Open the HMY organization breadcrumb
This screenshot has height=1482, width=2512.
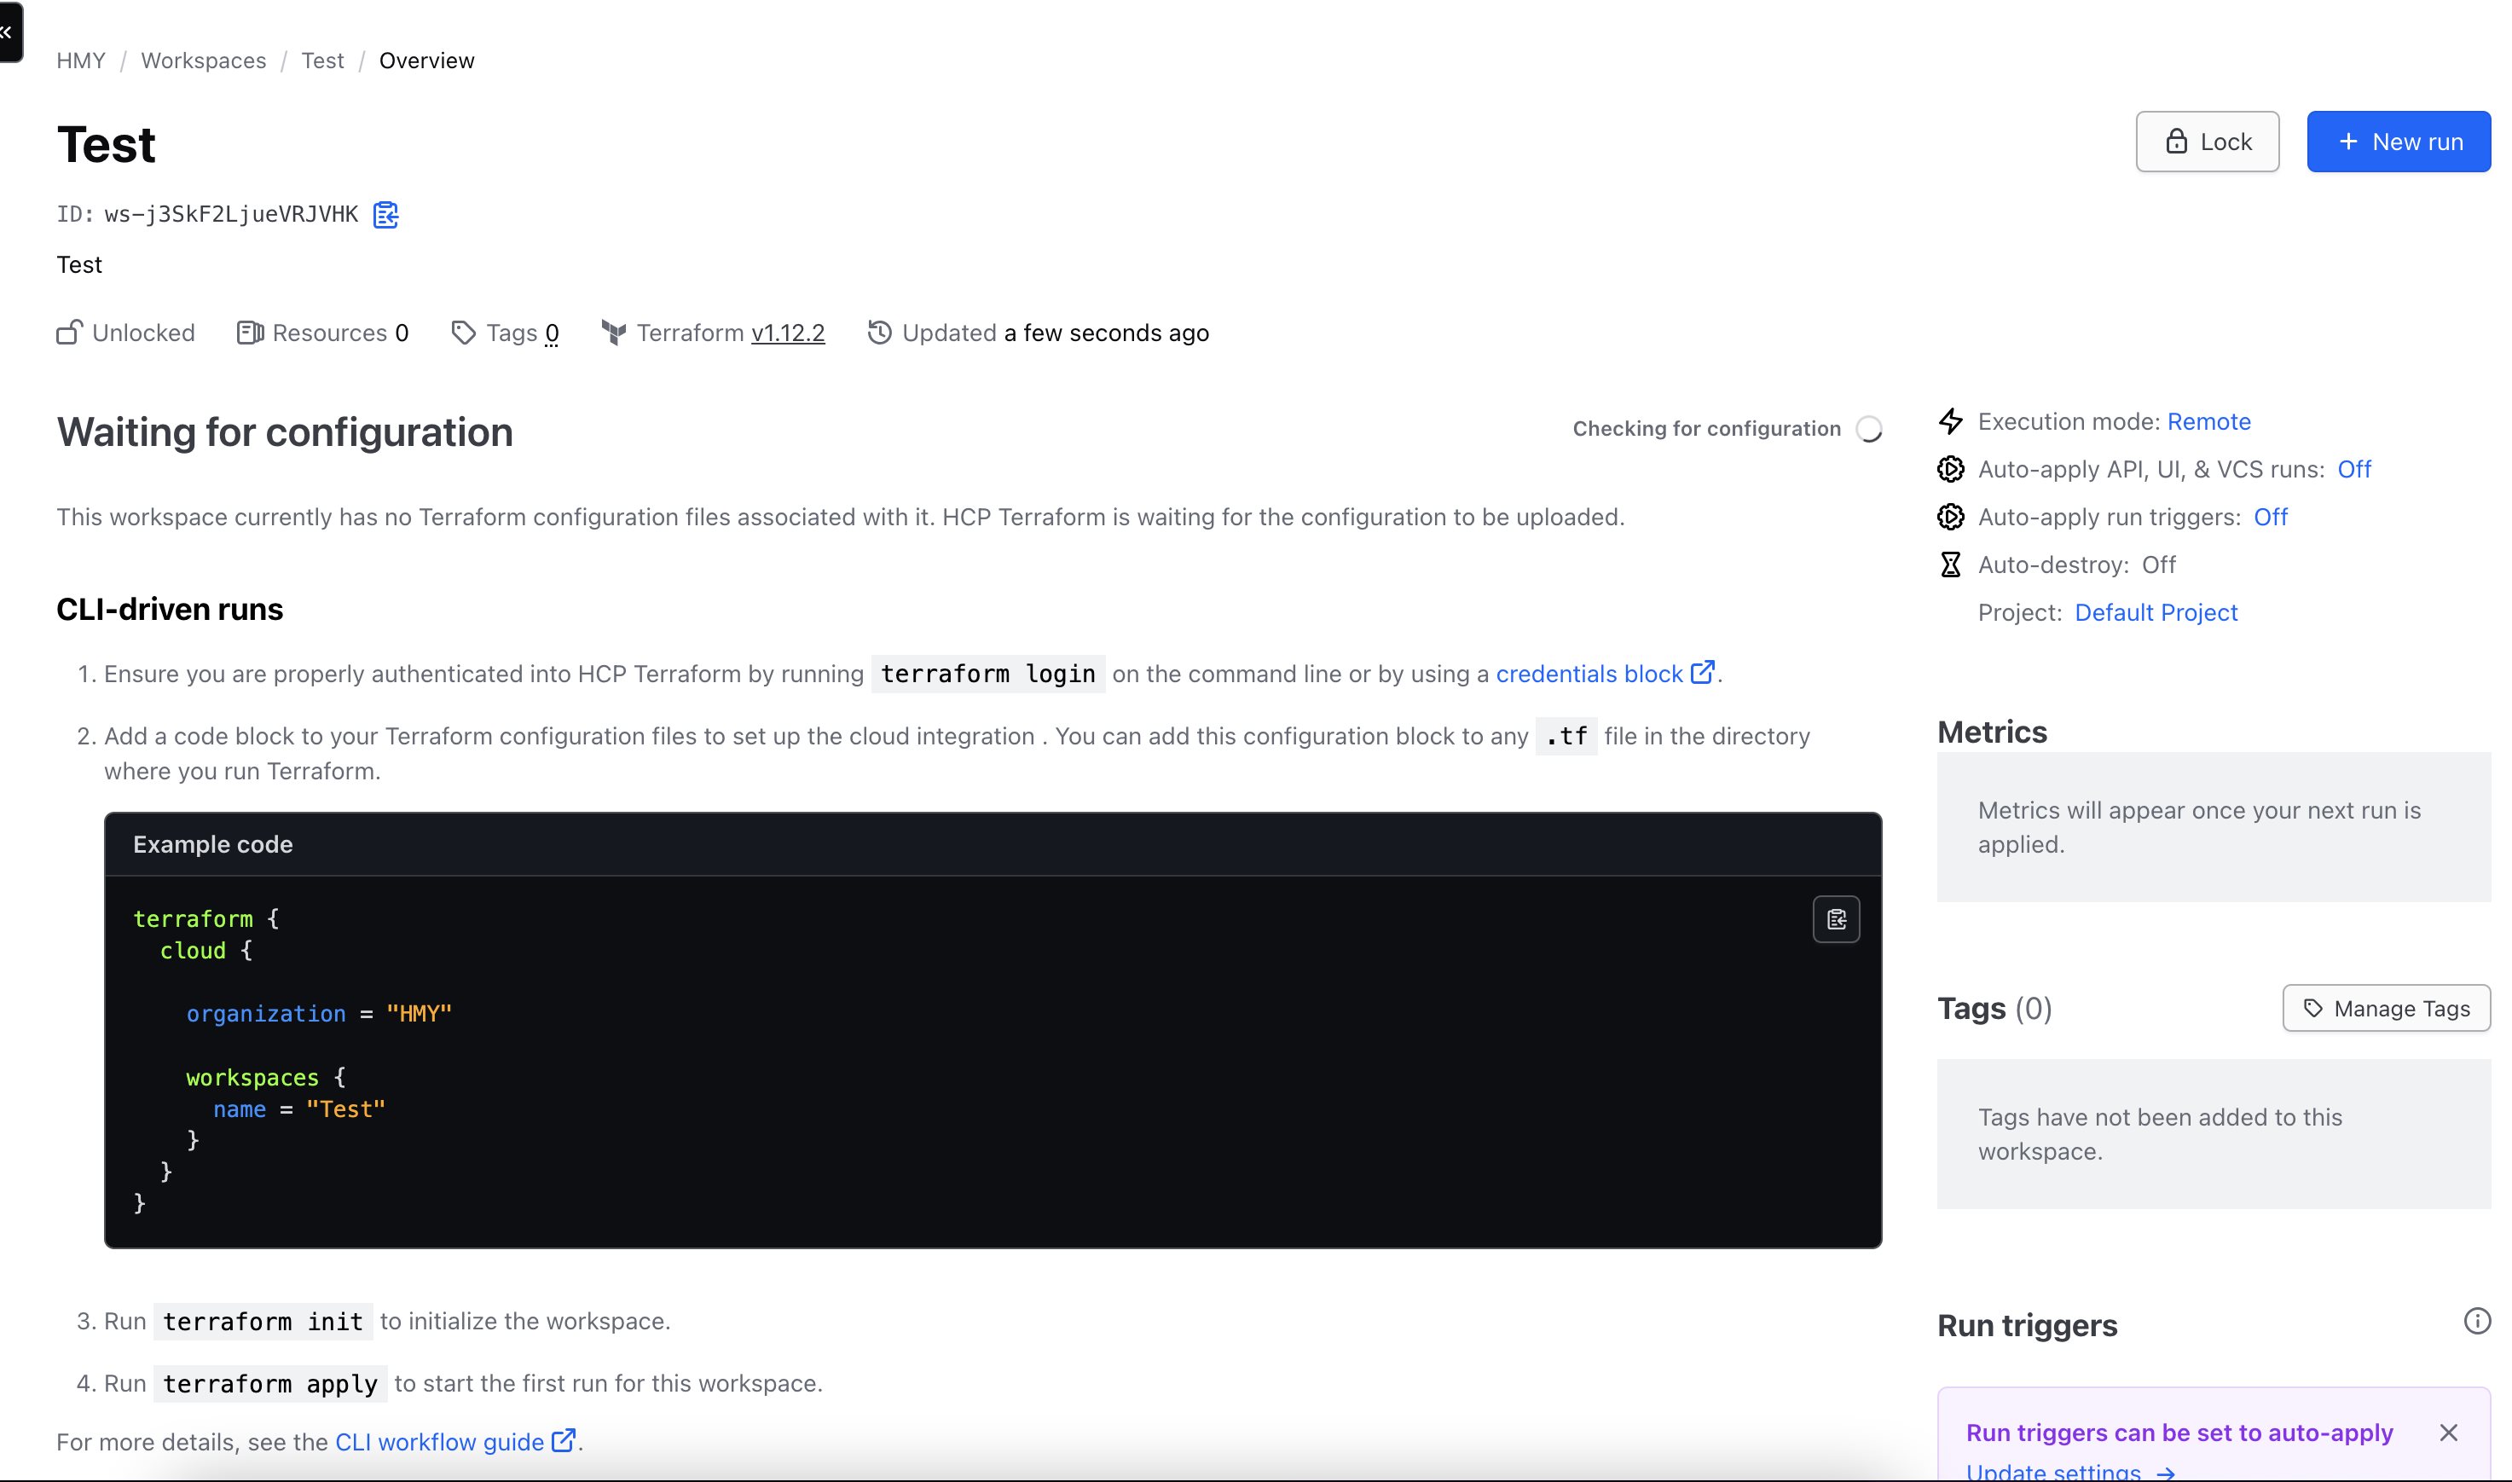[x=81, y=61]
